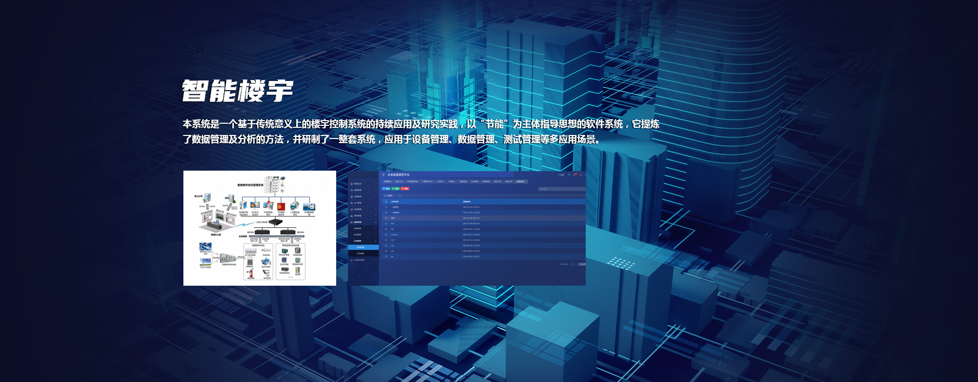This screenshot has height=382, width=978.
Task: Click the red delete button above table
Action: pyautogui.click(x=405, y=188)
